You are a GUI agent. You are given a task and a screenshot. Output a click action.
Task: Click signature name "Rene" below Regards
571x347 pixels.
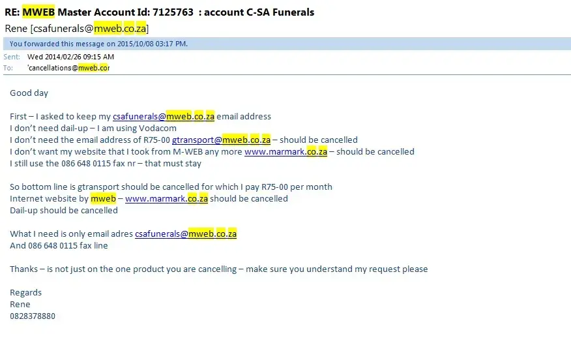pos(20,304)
